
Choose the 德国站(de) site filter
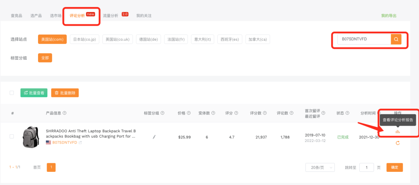click(149, 39)
